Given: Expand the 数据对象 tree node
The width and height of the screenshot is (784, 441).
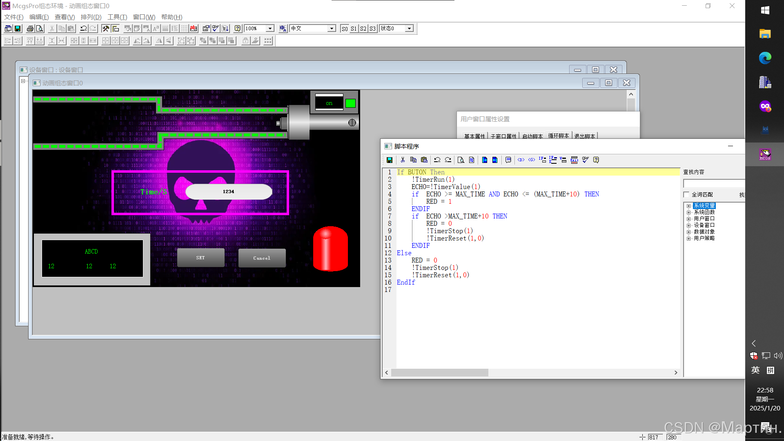Looking at the screenshot, I should pyautogui.click(x=689, y=232).
